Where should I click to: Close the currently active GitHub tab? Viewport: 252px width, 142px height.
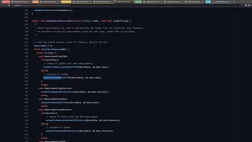click(132, 2)
